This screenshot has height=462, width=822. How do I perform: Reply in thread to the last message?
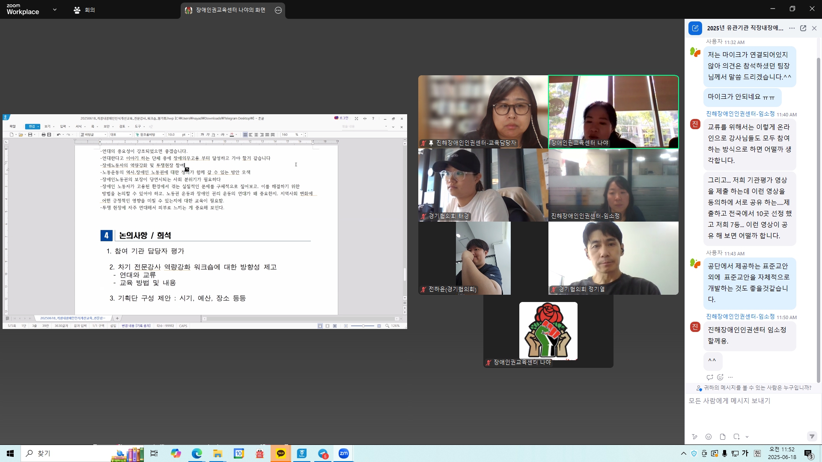pyautogui.click(x=709, y=377)
